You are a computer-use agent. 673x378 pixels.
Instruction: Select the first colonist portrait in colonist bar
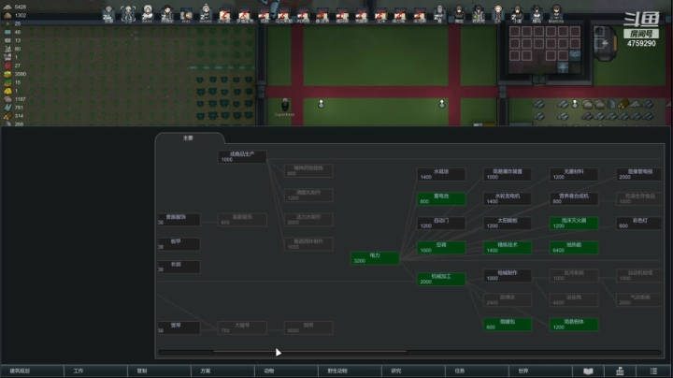[x=108, y=14]
